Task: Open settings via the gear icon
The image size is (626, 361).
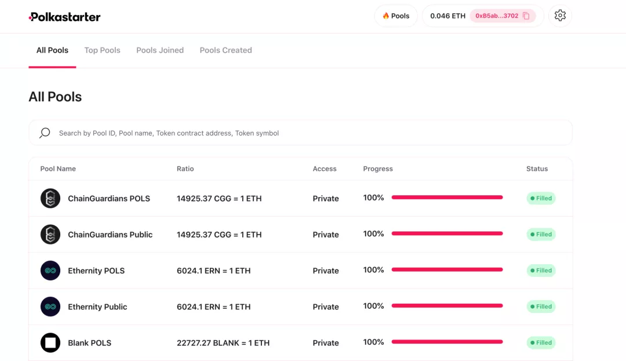Action: click(x=560, y=16)
